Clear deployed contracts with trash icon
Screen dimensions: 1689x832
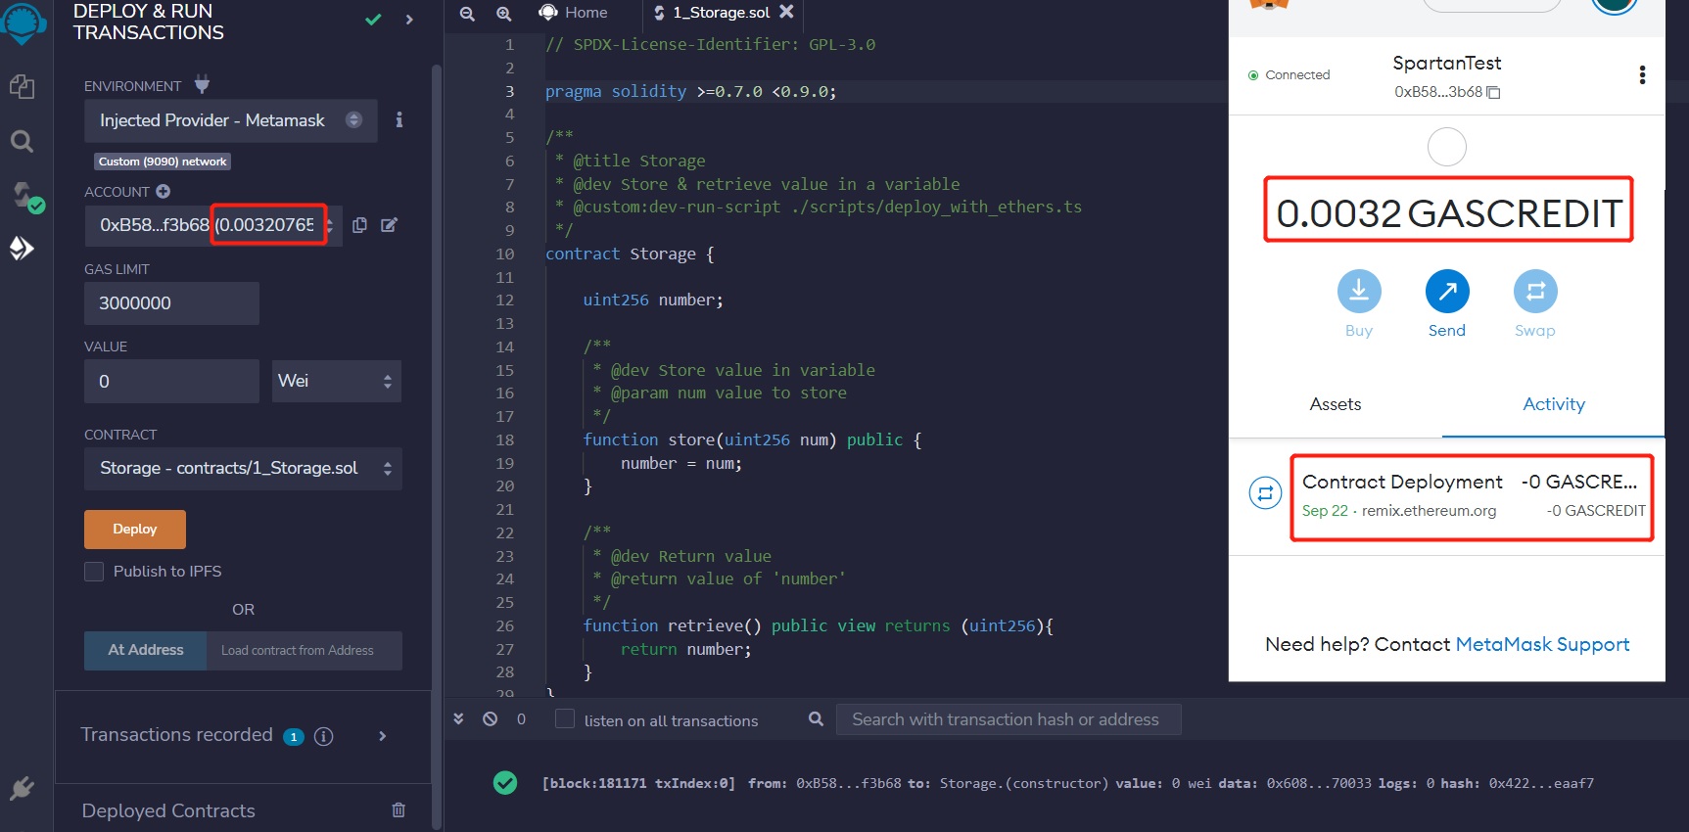click(399, 809)
